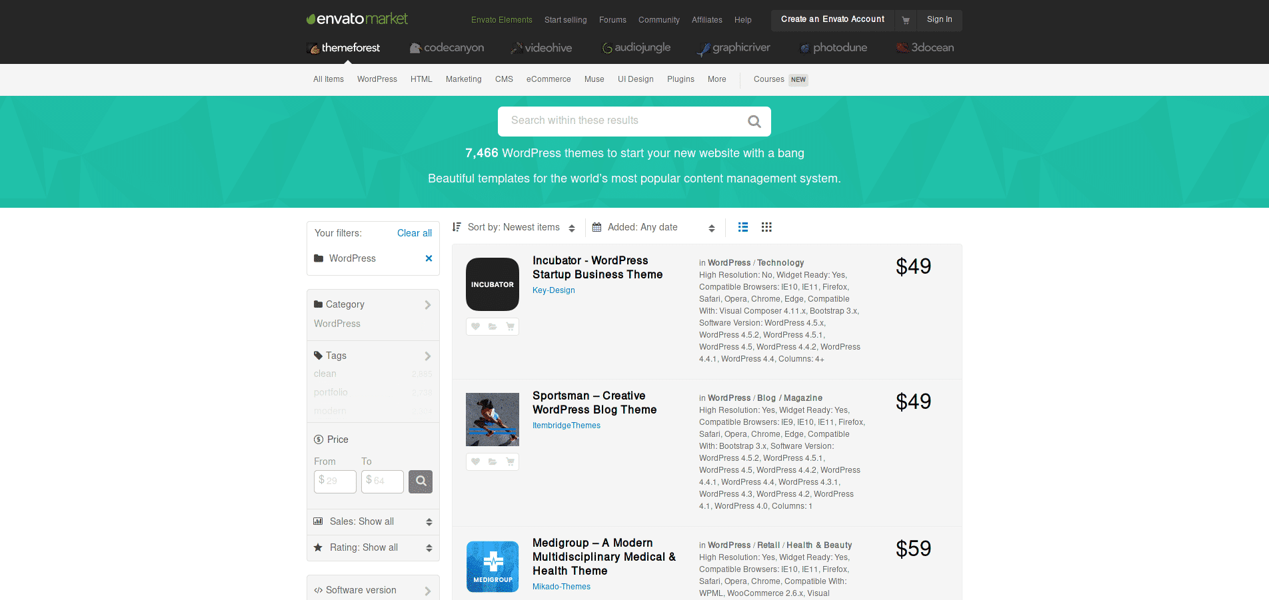Add Incubator theme to cart icon
Viewport: 1269px width, 600px height.
click(510, 326)
